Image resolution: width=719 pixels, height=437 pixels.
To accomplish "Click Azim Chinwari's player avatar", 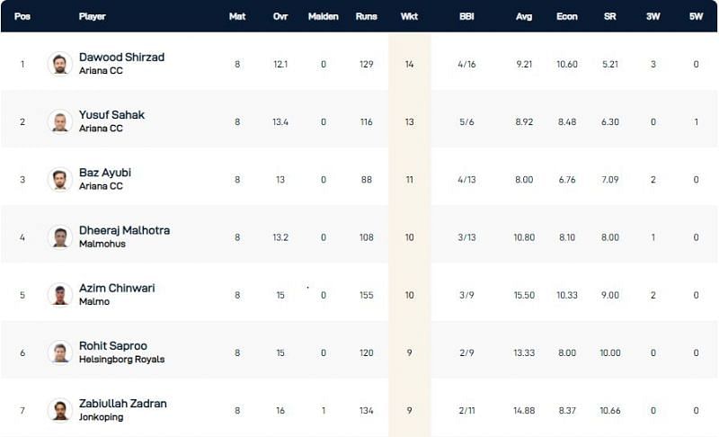I will 60,294.
